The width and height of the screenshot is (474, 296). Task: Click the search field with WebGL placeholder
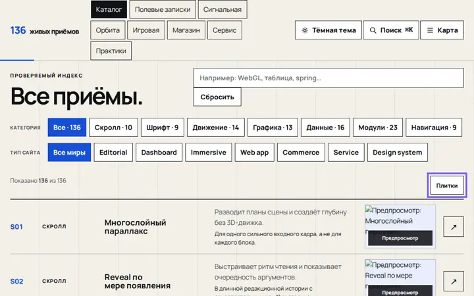click(329, 78)
